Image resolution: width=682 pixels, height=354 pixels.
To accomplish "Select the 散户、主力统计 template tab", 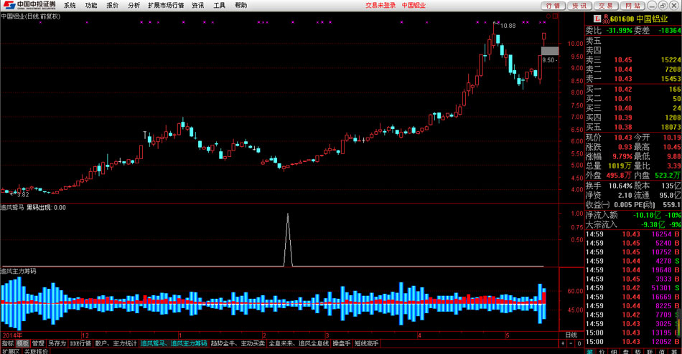I will [x=116, y=343].
